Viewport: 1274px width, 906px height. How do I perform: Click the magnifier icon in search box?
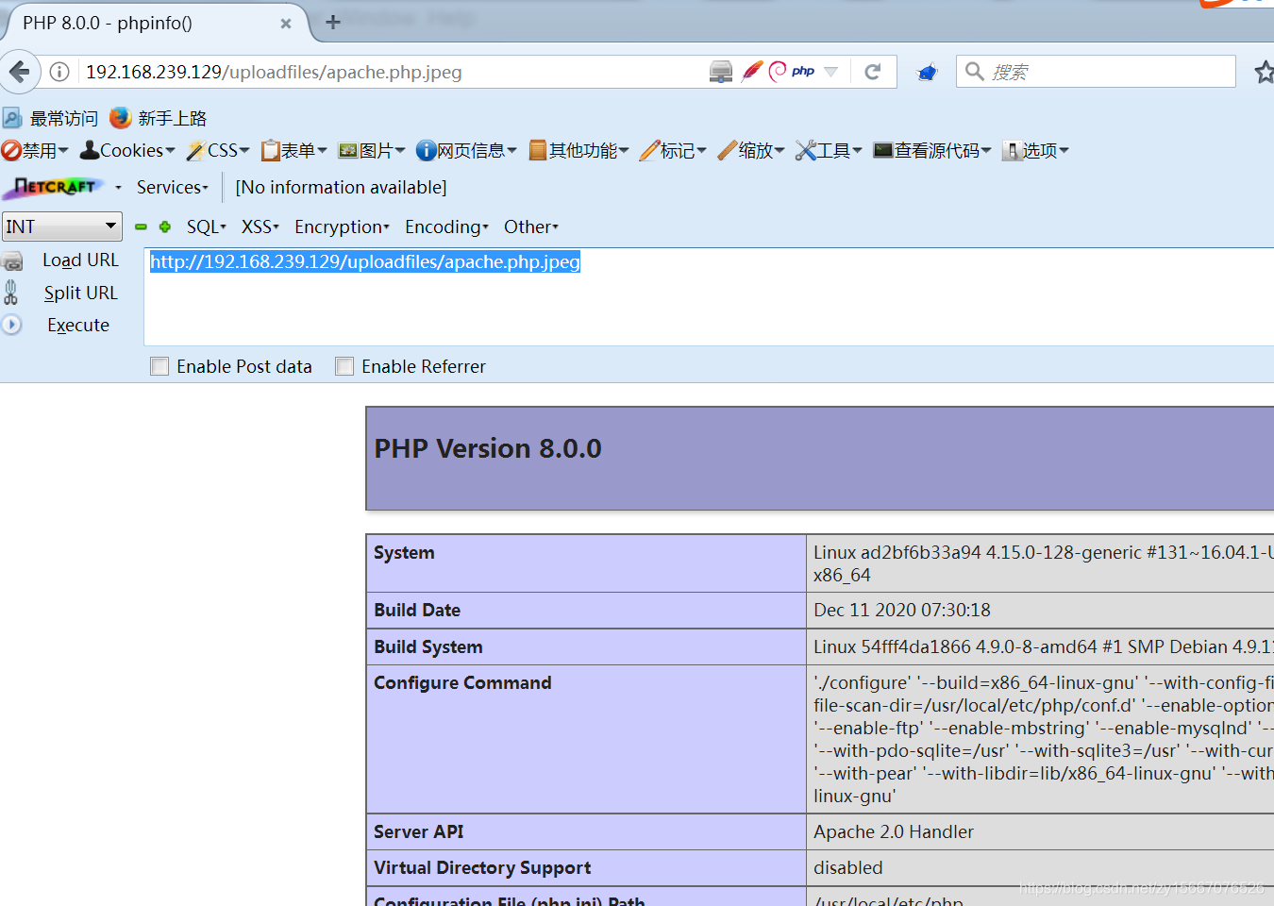(x=974, y=72)
